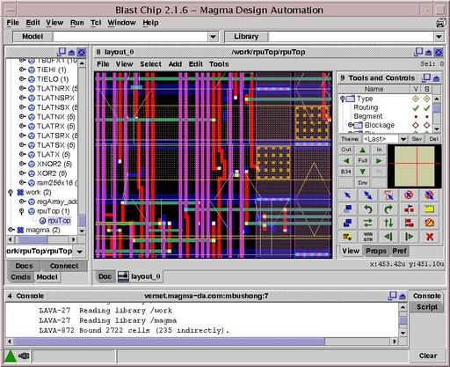
Task: Click the curved redo arrow icon
Action: pos(388,209)
